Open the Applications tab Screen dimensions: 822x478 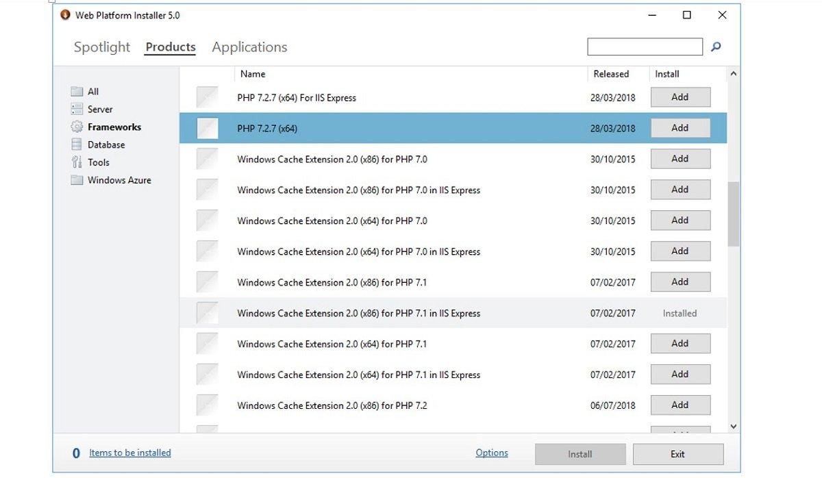tap(249, 47)
